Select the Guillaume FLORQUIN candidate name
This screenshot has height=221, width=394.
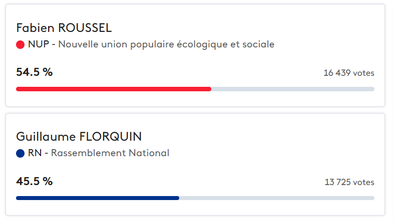79,137
